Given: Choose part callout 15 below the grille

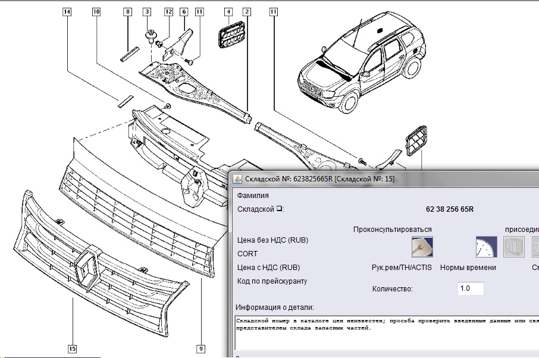Looking at the screenshot, I should (73, 348).
